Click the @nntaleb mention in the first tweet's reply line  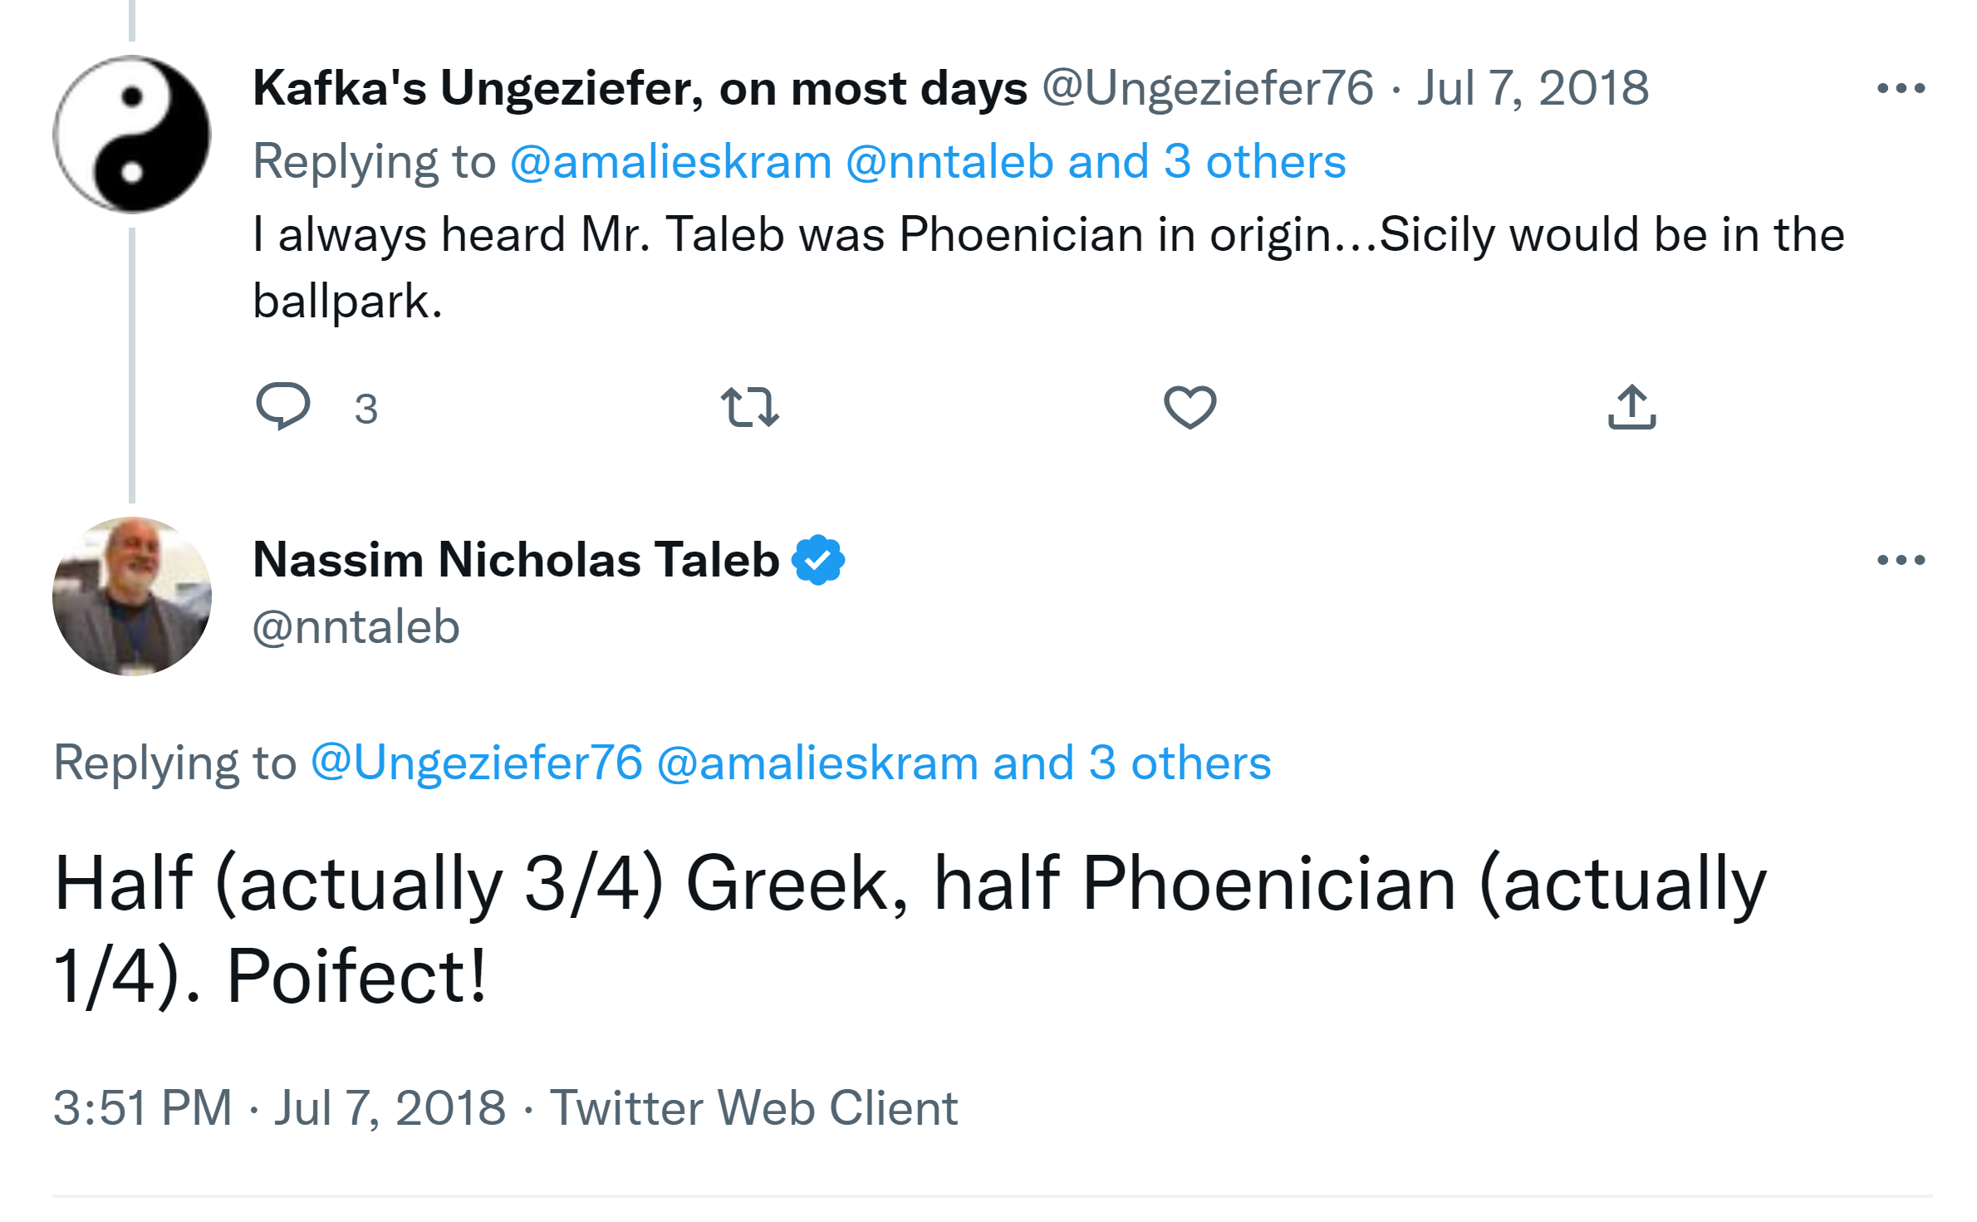click(x=949, y=161)
